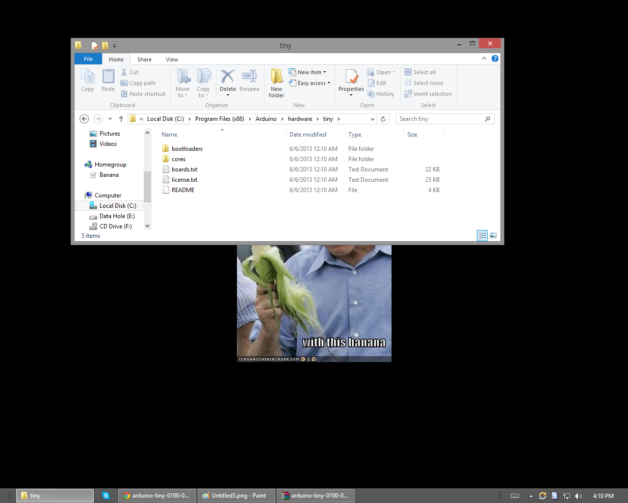
Task: Click Copy path in the ribbon
Action: click(x=138, y=83)
